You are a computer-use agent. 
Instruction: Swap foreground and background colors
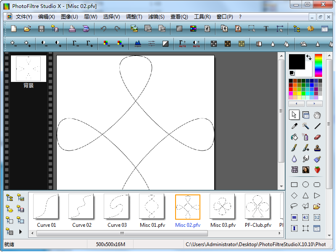tap(309, 57)
